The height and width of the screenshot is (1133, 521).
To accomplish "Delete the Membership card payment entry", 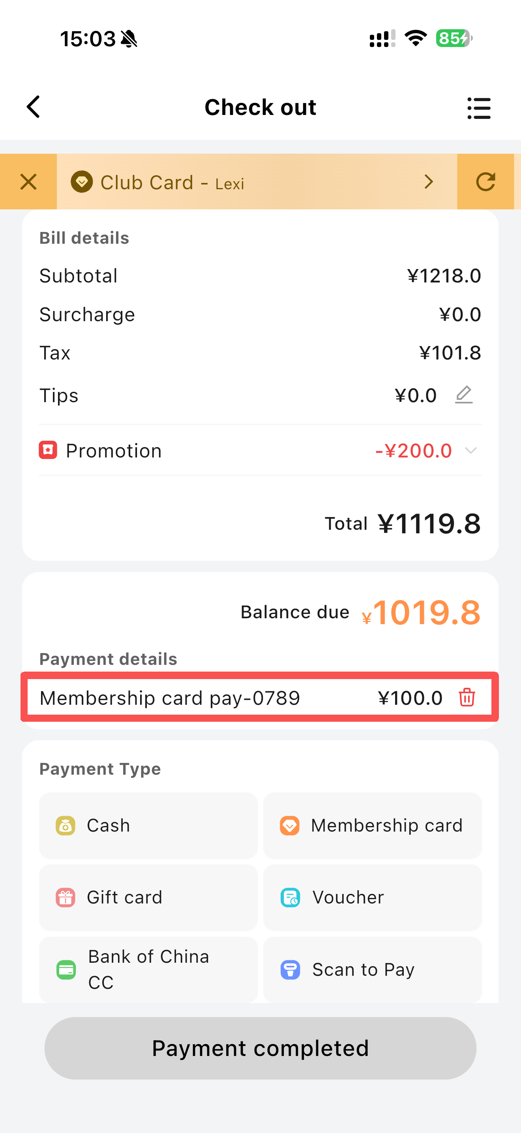I will (x=467, y=698).
